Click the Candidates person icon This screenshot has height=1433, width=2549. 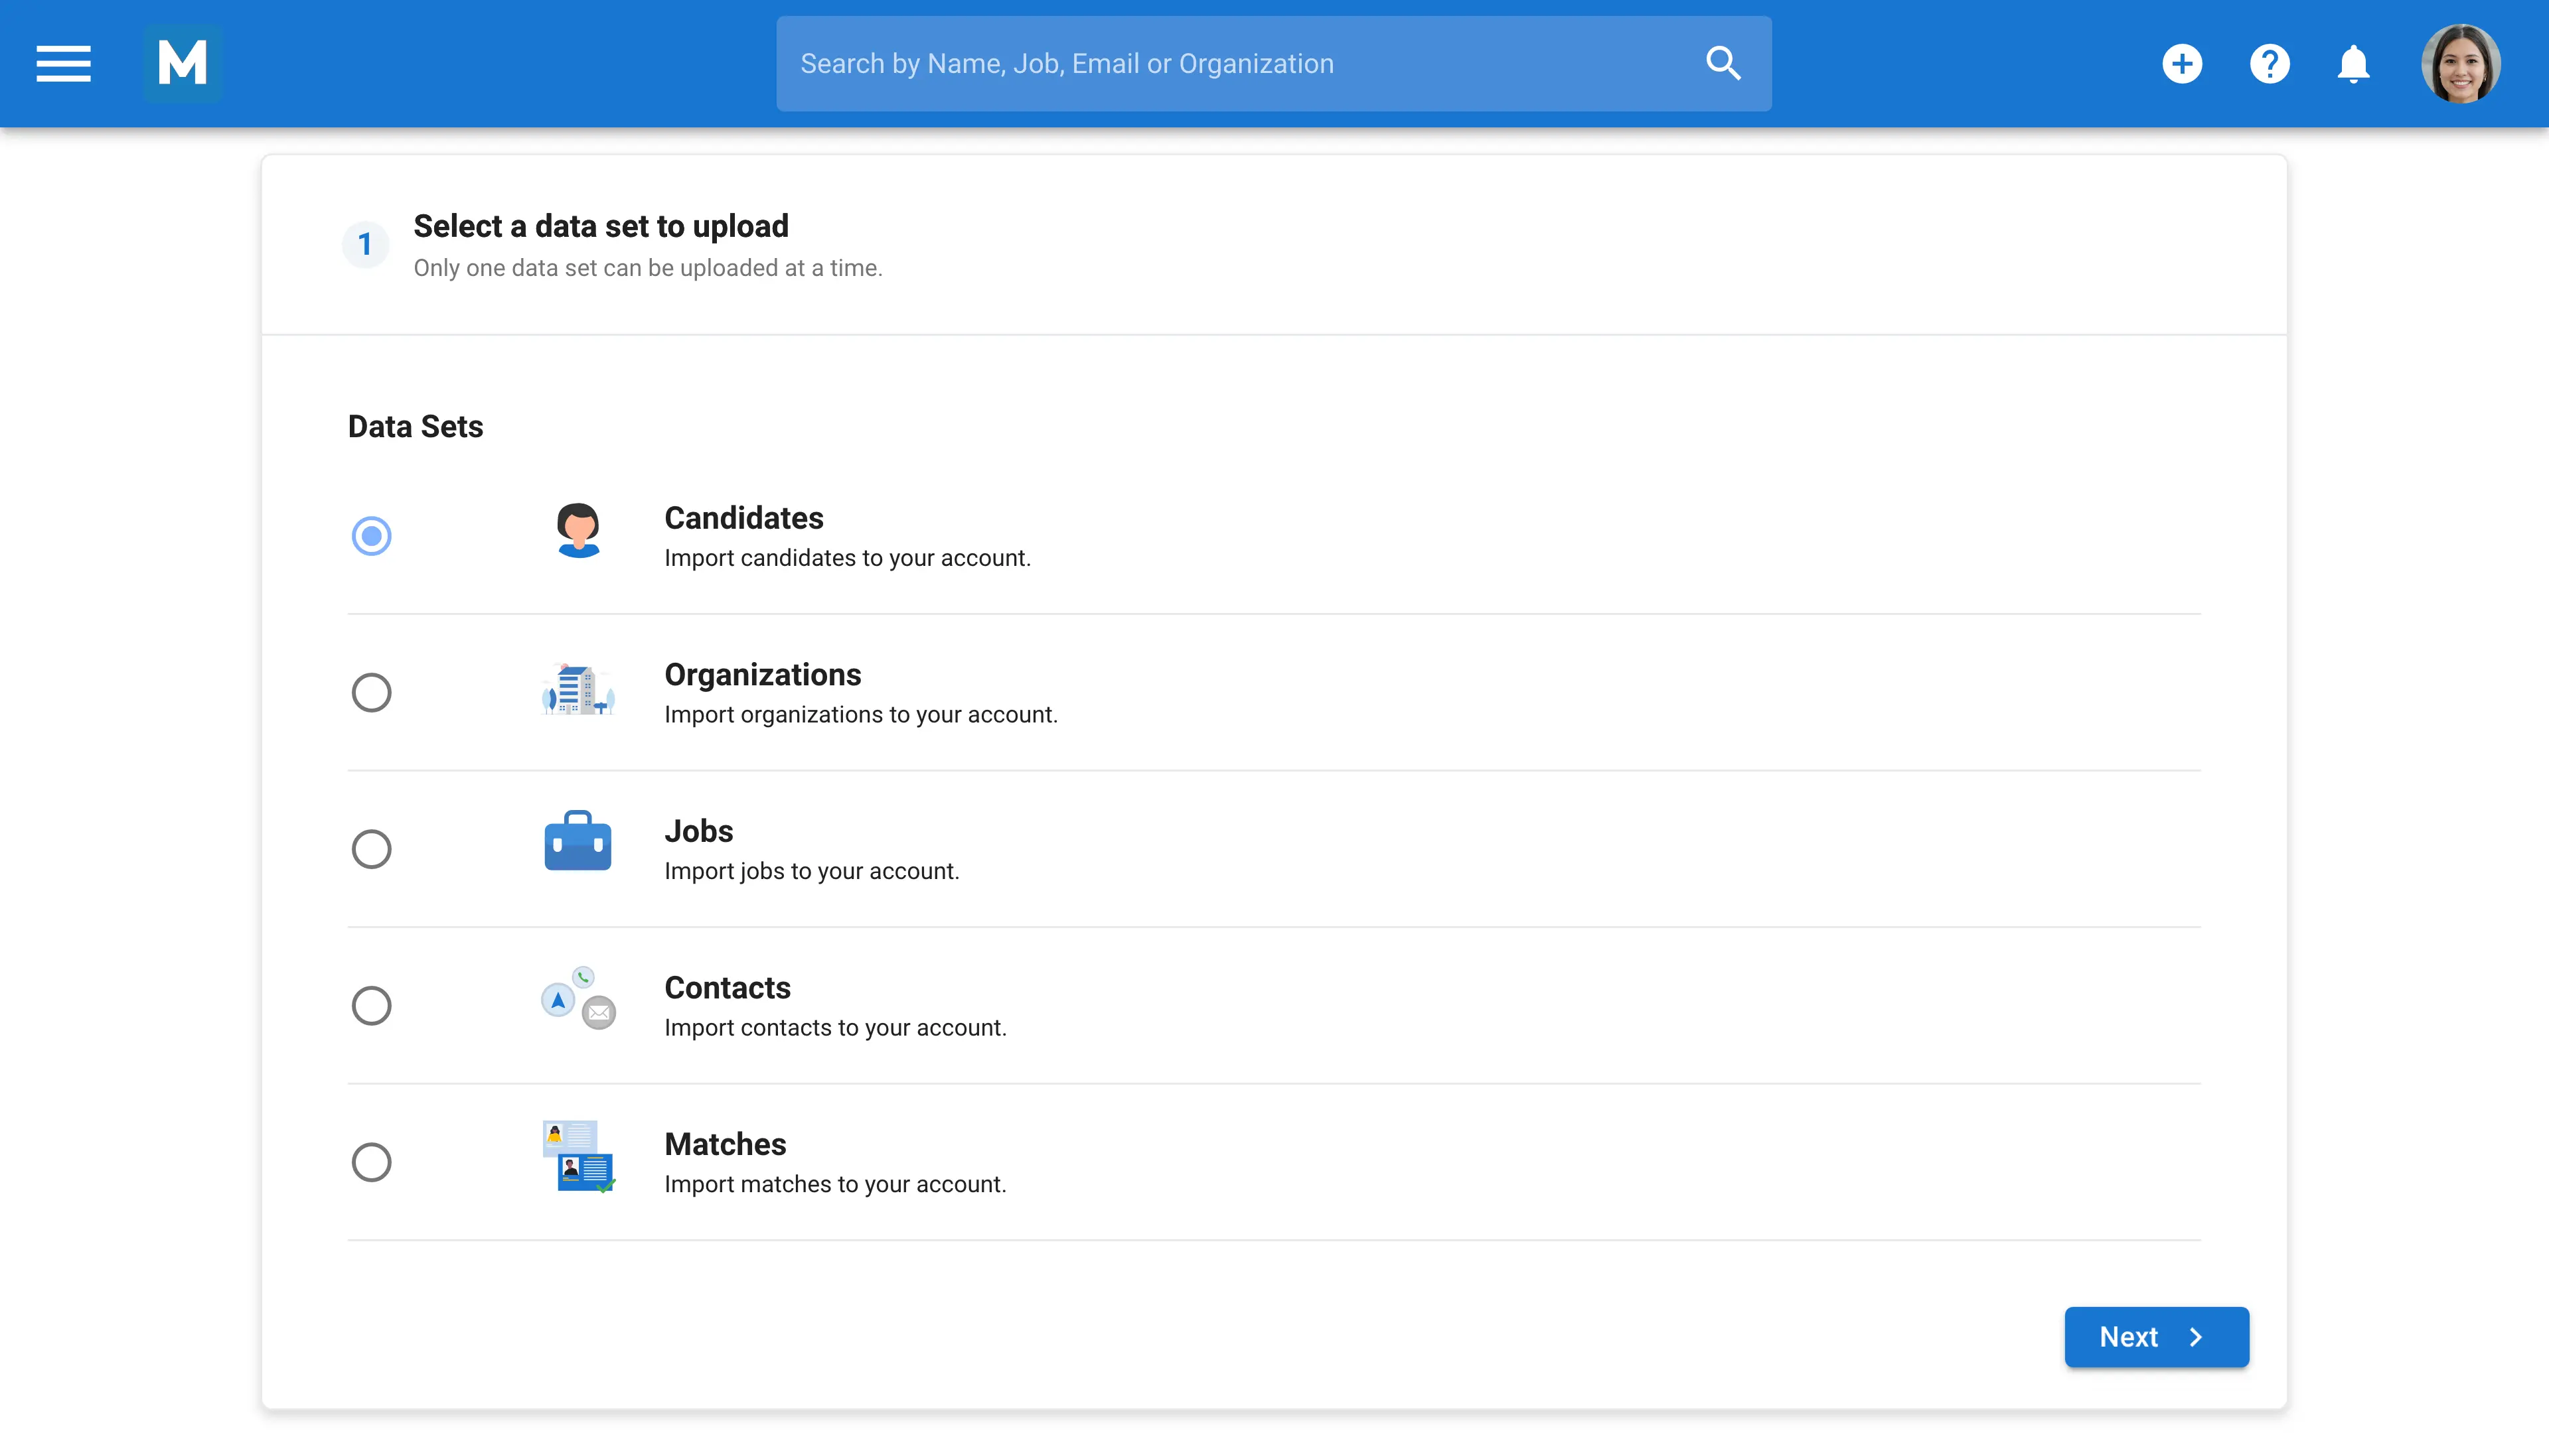(x=578, y=531)
